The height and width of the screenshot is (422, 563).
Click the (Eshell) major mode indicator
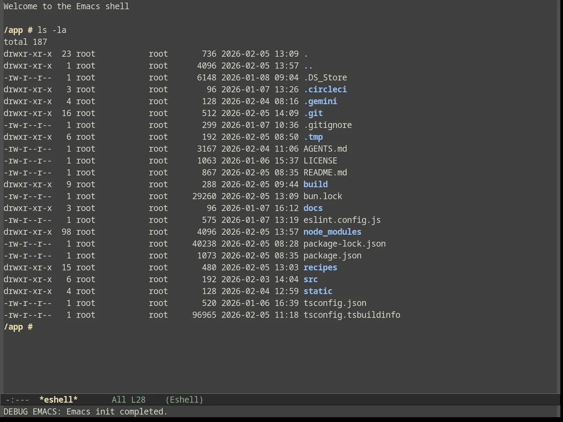(184, 400)
